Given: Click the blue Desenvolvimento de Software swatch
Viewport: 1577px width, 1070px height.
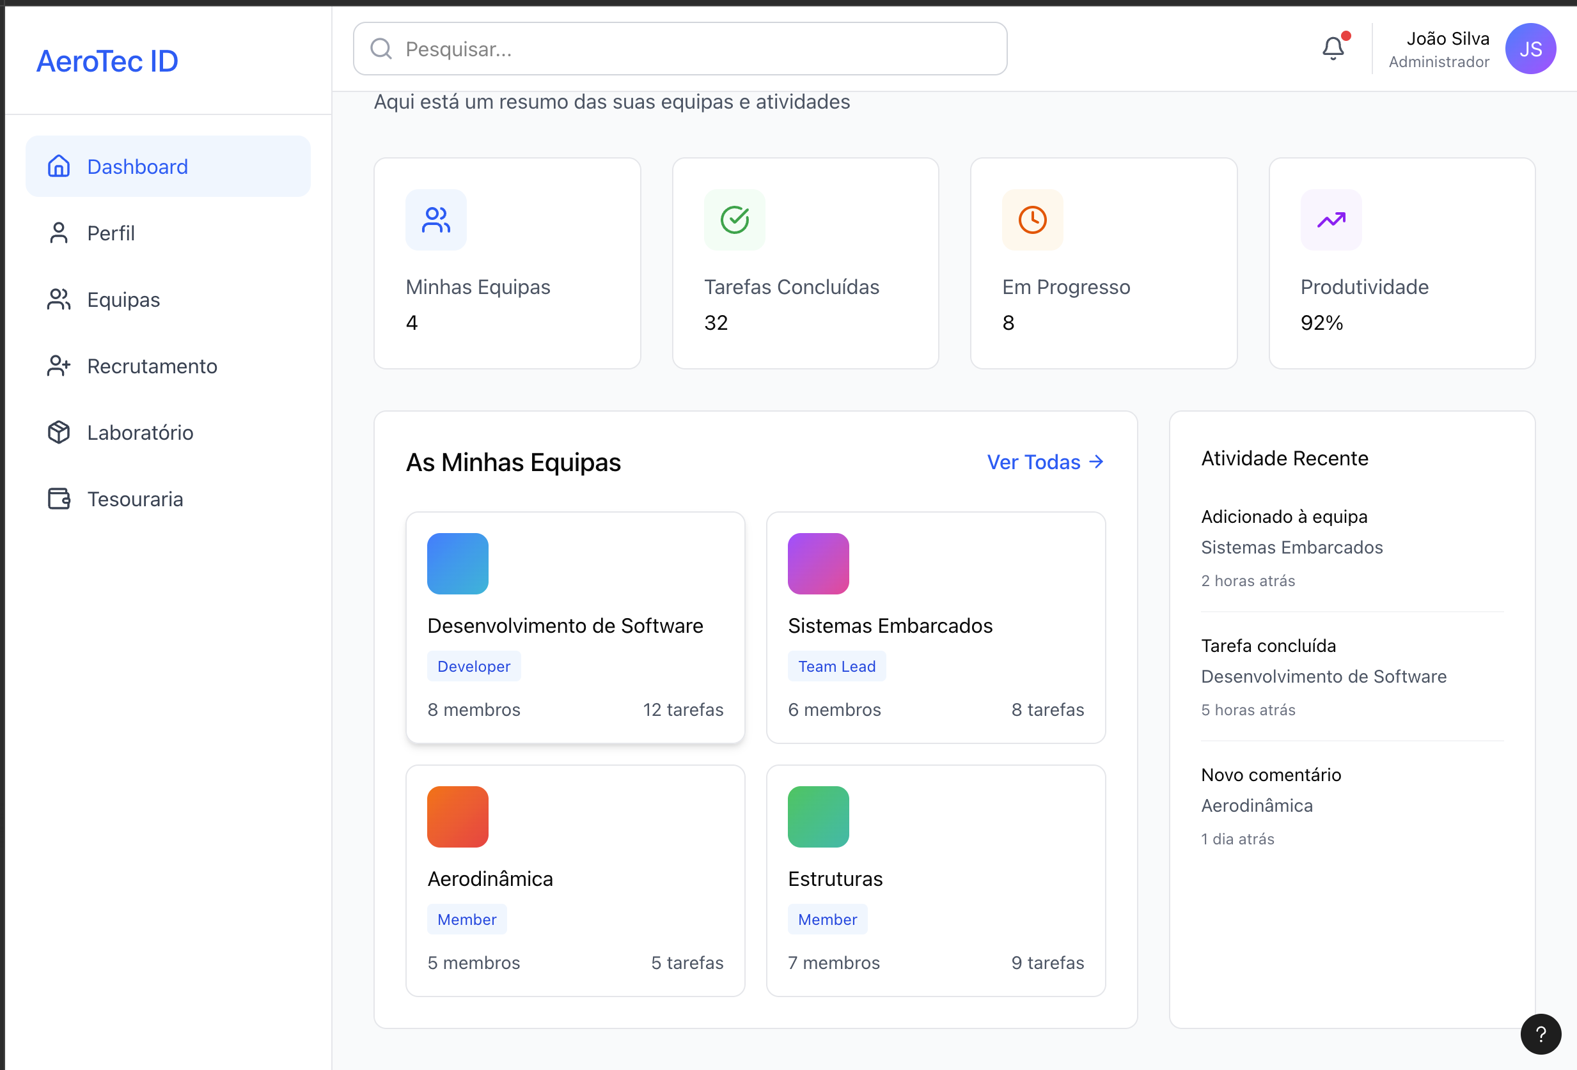Looking at the screenshot, I should point(457,564).
